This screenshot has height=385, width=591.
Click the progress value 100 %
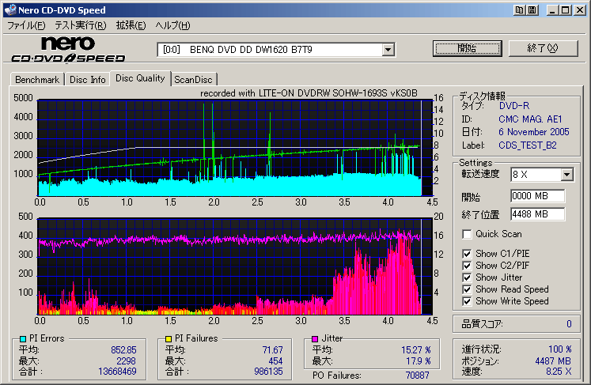click(559, 349)
